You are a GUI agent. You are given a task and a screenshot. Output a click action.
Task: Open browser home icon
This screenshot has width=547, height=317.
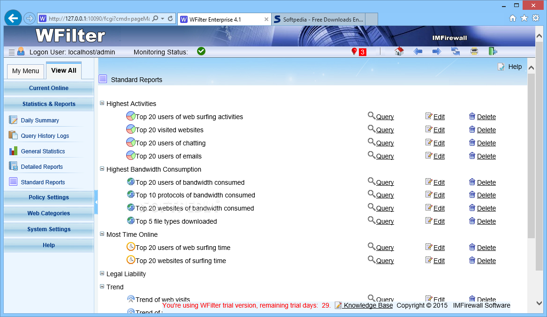click(x=512, y=18)
